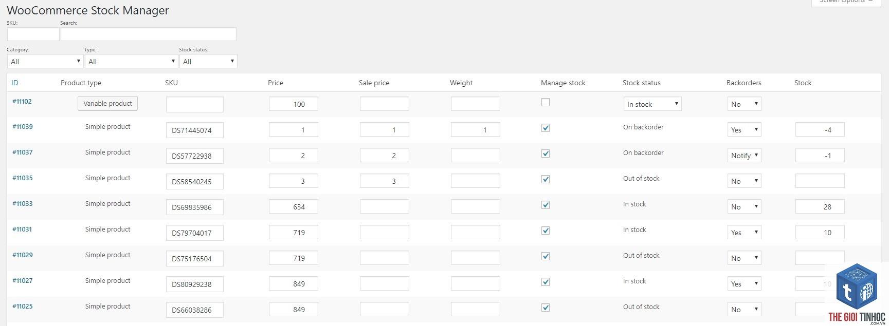Viewport: 889px width, 326px height.
Task: Uncheck Manage stock for product #11035
Action: (546, 179)
